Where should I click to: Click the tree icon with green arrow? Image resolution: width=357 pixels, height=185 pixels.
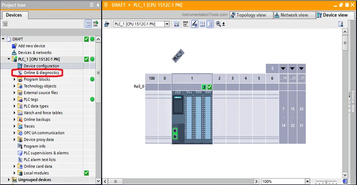(96, 24)
